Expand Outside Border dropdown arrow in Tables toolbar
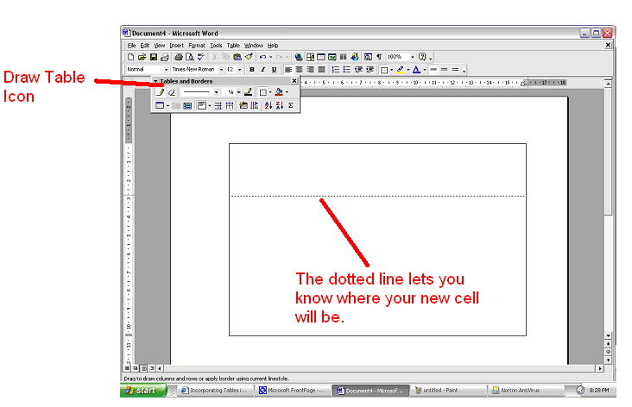This screenshot has height=407, width=632. click(x=270, y=92)
